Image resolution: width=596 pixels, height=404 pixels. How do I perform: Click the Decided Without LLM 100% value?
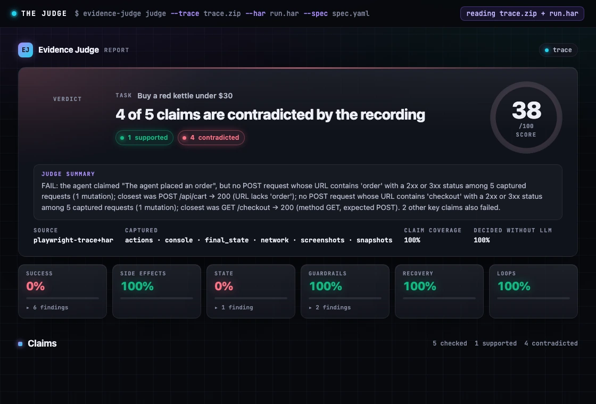tap(482, 240)
